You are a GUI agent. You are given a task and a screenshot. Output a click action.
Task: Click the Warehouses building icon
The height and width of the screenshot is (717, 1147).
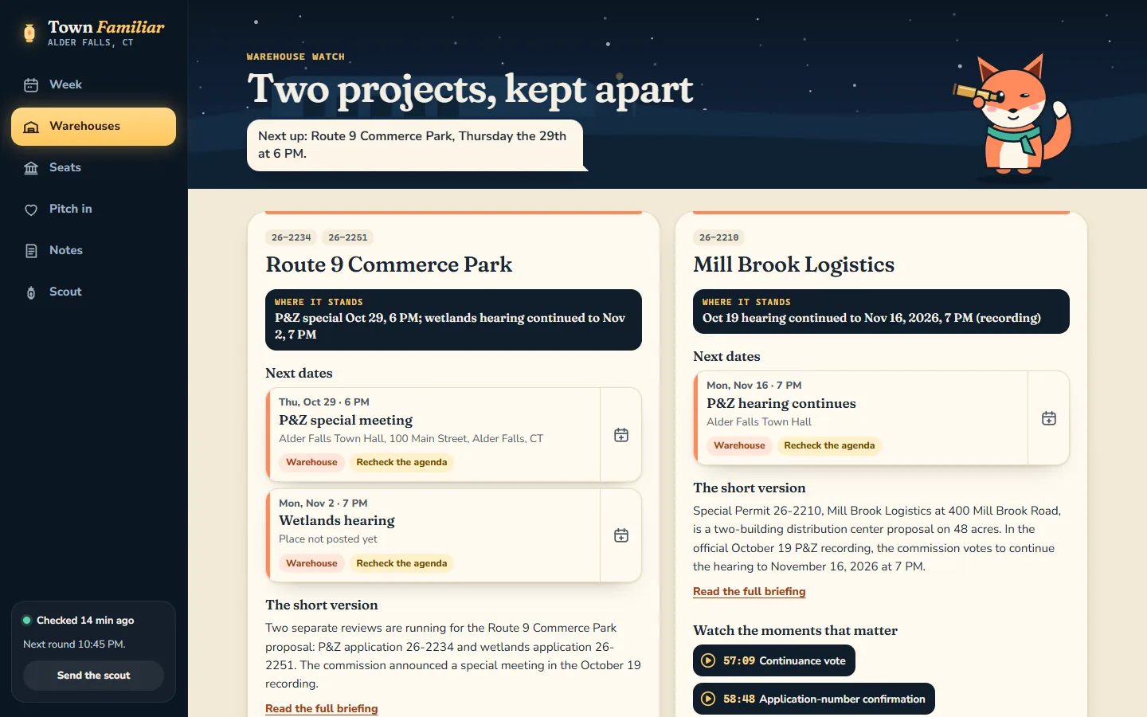pyautogui.click(x=31, y=127)
